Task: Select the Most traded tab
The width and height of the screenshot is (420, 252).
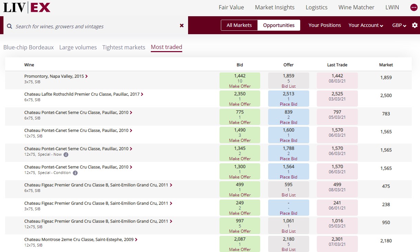Action: pyautogui.click(x=166, y=47)
